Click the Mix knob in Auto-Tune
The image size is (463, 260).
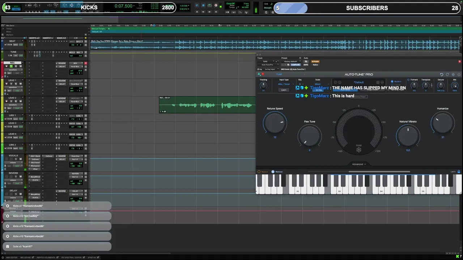tap(454, 85)
